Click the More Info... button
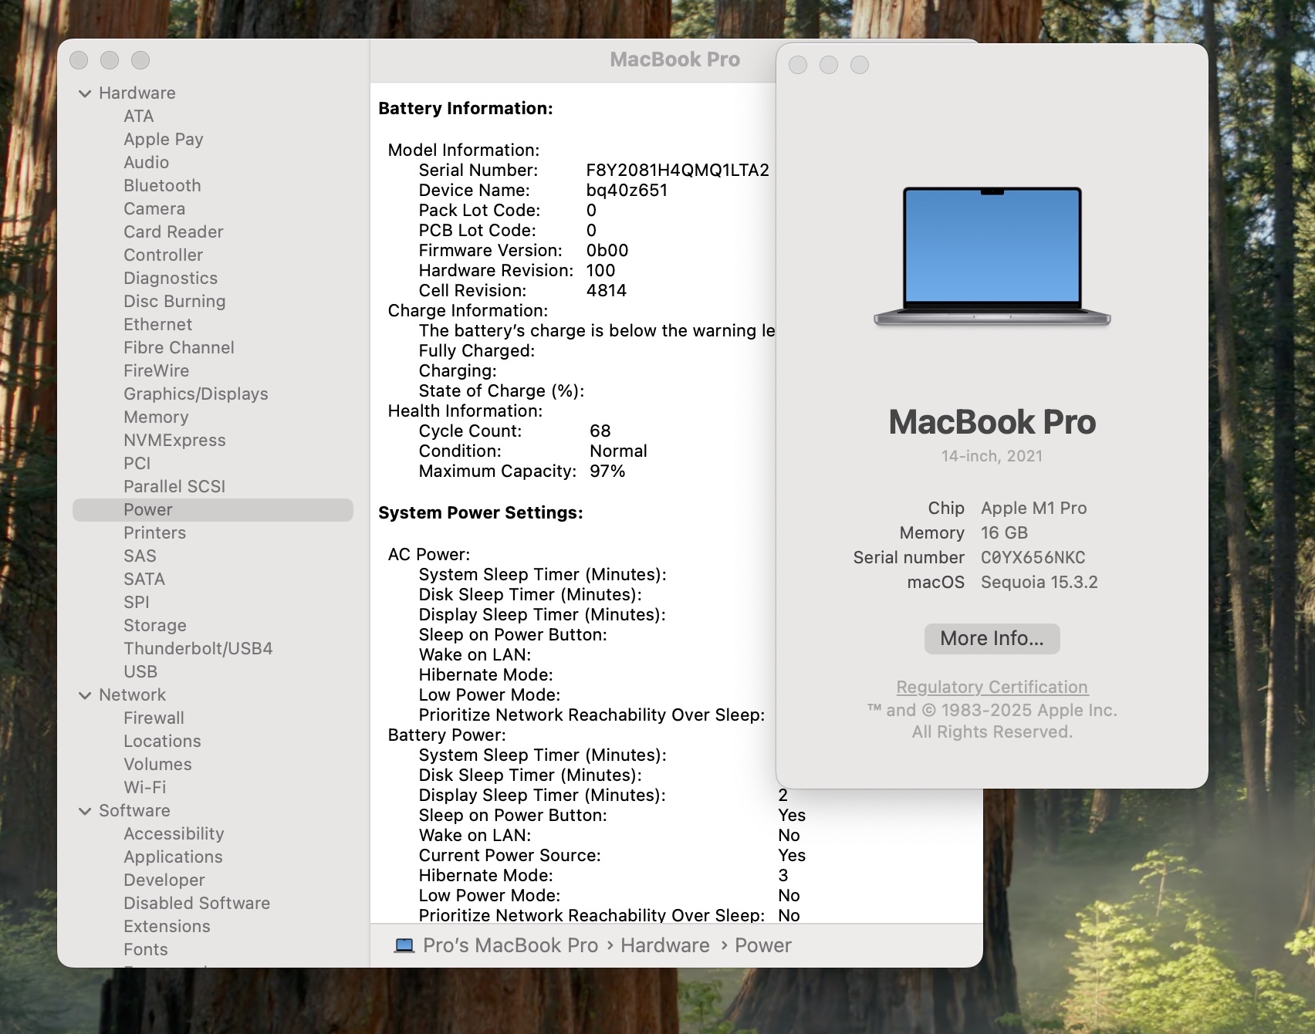 pyautogui.click(x=992, y=639)
